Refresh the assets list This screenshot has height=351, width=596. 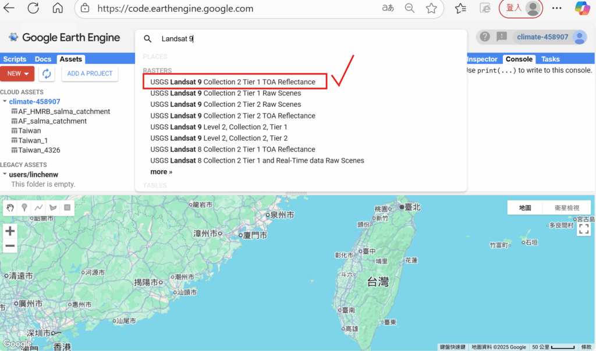pyautogui.click(x=47, y=74)
